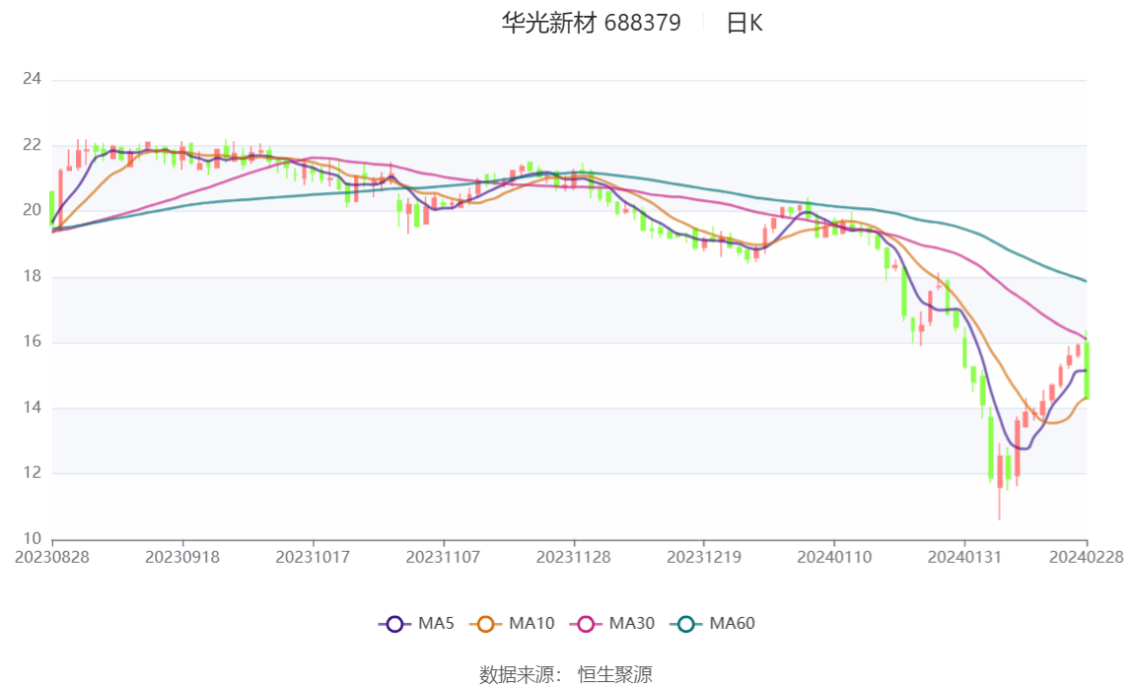The image size is (1132, 689).
Task: Click the 20240228 date axis label
Action: (1087, 558)
